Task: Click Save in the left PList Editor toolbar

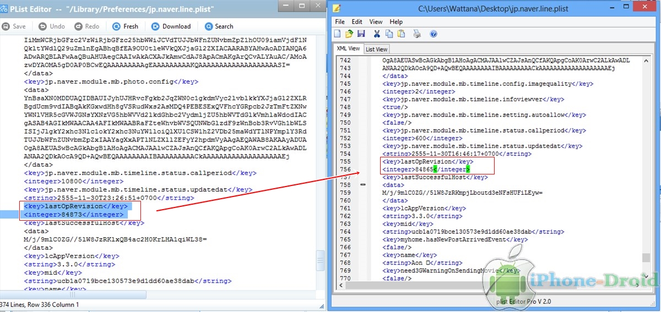Action: pos(14,26)
